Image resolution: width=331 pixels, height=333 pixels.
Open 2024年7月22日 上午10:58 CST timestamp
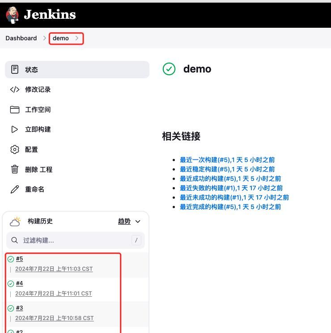point(55,318)
